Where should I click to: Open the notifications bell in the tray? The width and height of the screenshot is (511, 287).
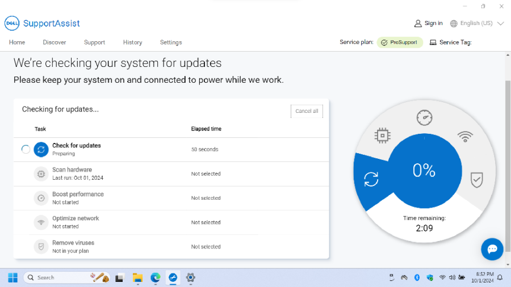coord(500,277)
